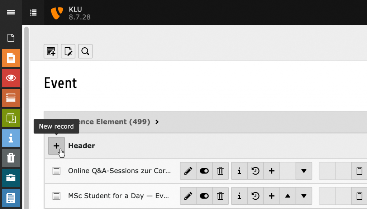Screen dimensions: 367x209
Task: Click edit page properties toolbar button
Action: click(68, 51)
